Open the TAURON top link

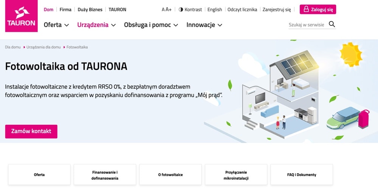[x=118, y=10]
